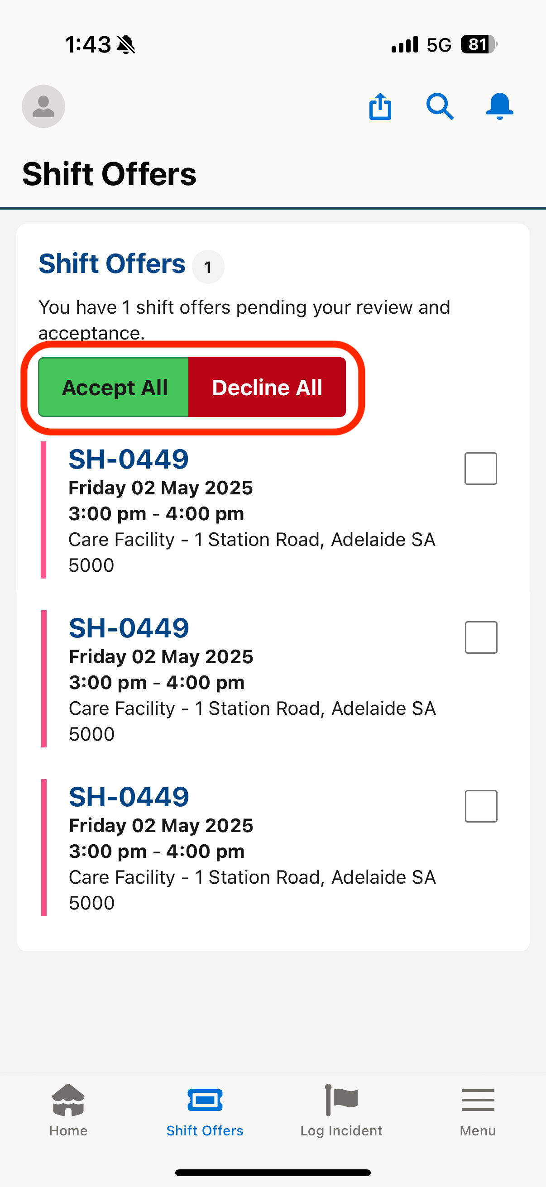Open search with magnifier icon
The height and width of the screenshot is (1187, 546).
(x=440, y=106)
